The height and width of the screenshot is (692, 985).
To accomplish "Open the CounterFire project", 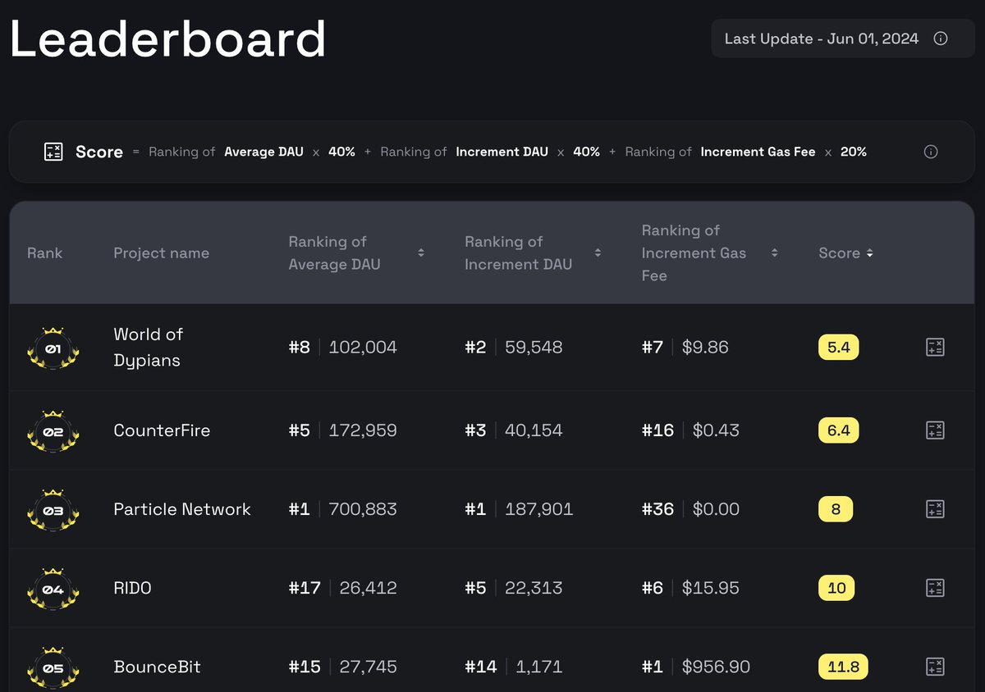I will tap(162, 430).
